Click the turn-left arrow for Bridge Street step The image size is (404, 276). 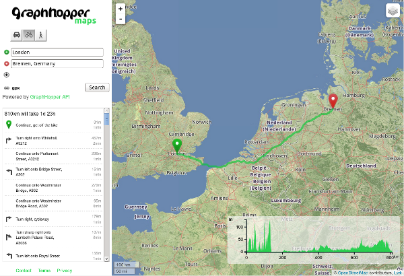coord(9,172)
